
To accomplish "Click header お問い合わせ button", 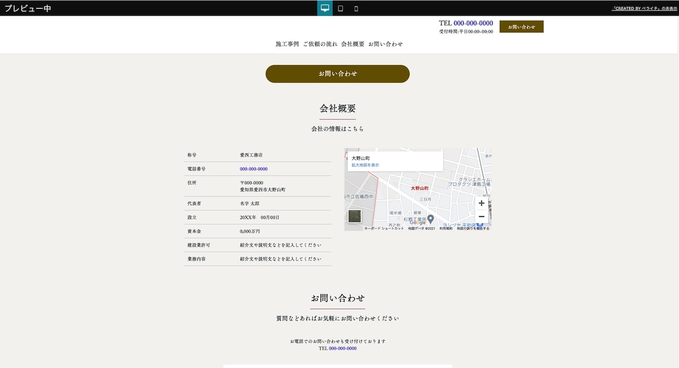I will coord(521,27).
